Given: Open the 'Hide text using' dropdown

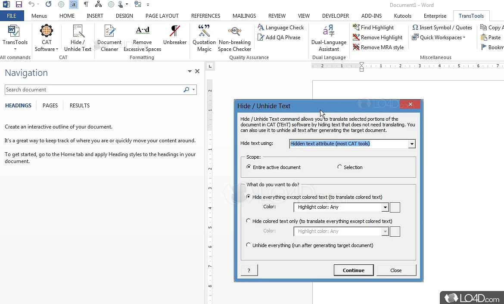Looking at the screenshot, I should [x=412, y=144].
